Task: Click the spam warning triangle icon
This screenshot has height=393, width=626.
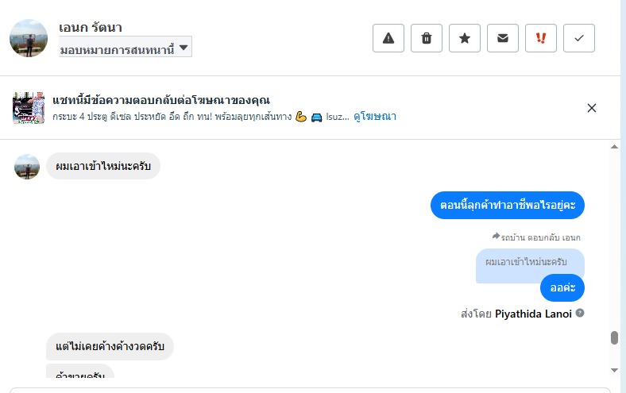Action: click(388, 38)
